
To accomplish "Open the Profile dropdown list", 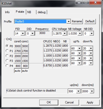I will click(x=69, y=22).
